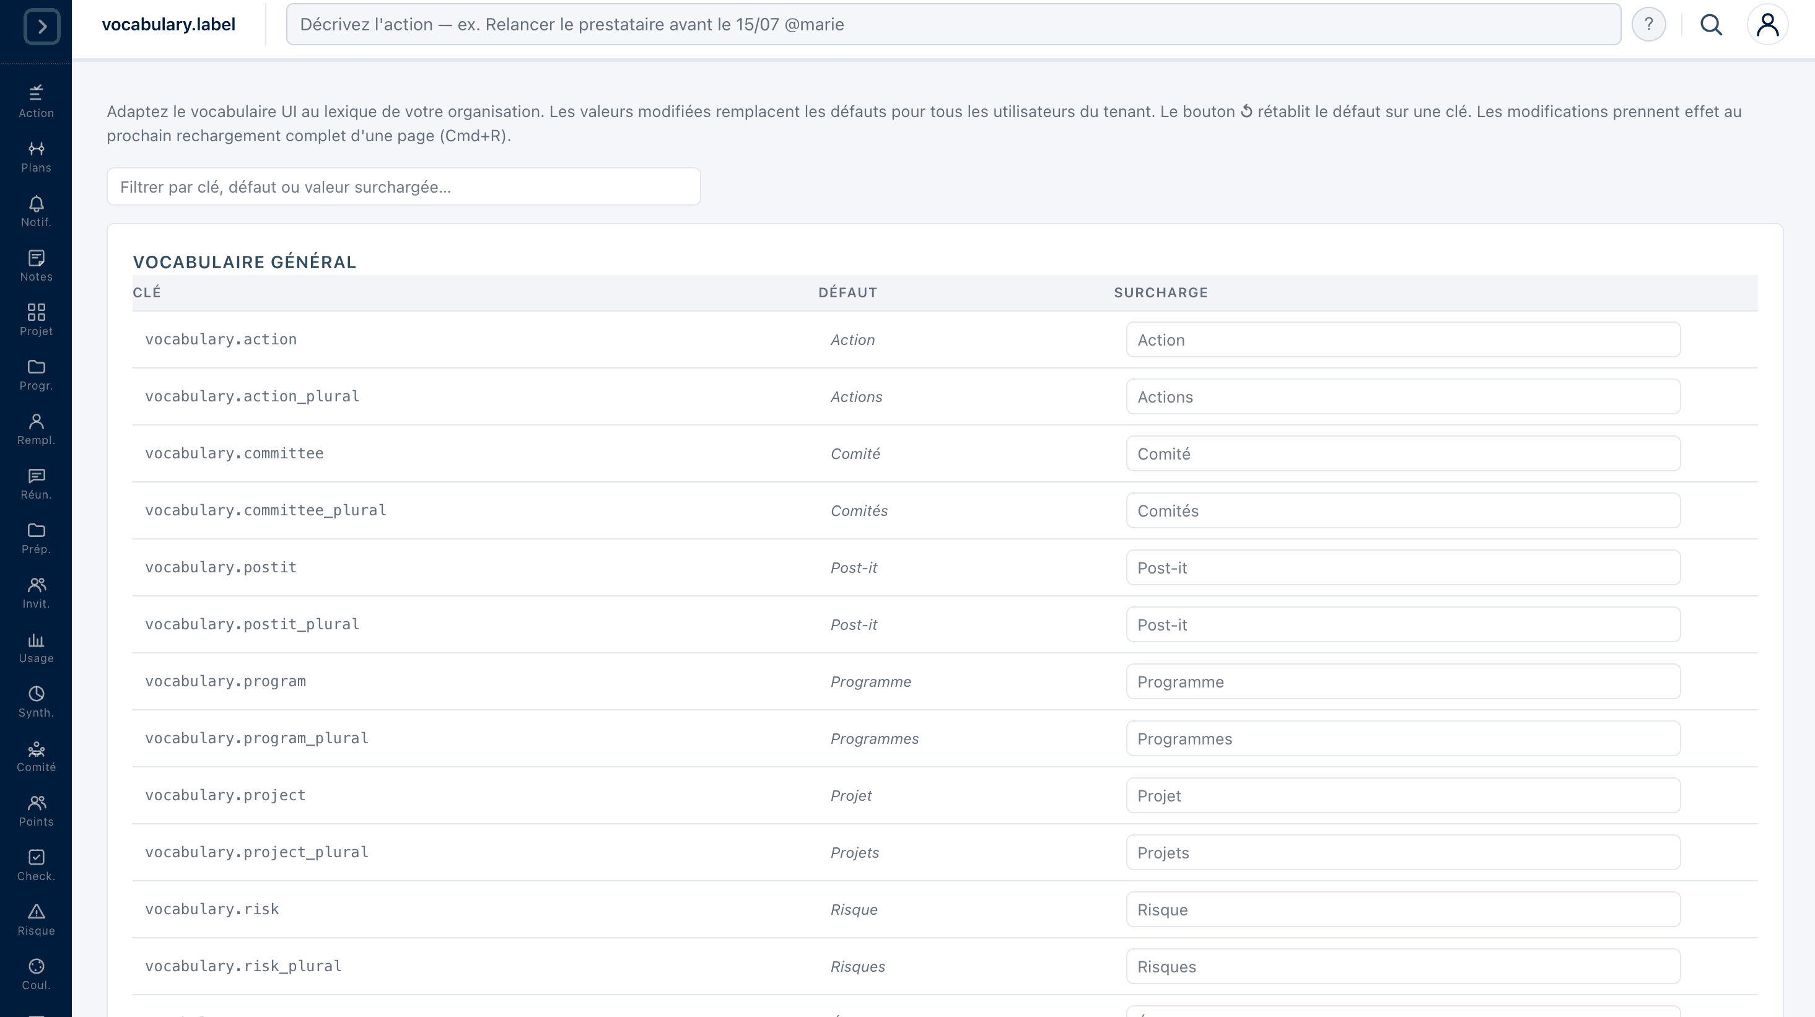Click the default value "Projet"
Image resolution: width=1815 pixels, height=1017 pixels.
tap(851, 797)
